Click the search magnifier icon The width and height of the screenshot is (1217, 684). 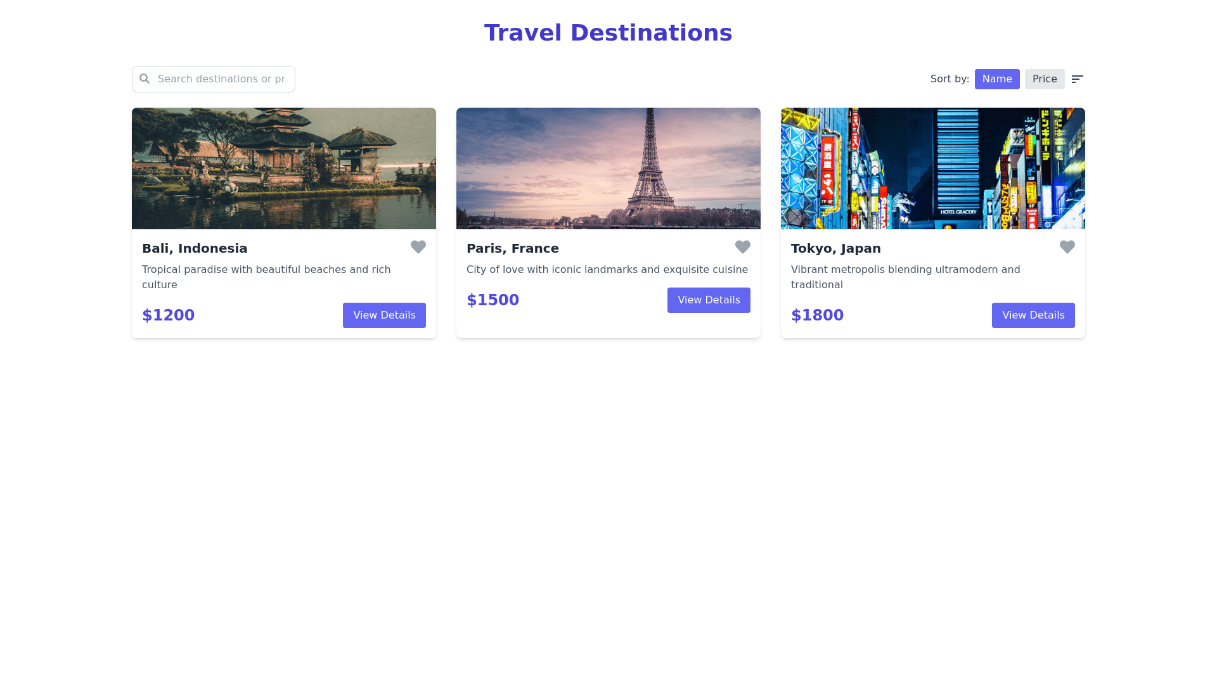145,79
